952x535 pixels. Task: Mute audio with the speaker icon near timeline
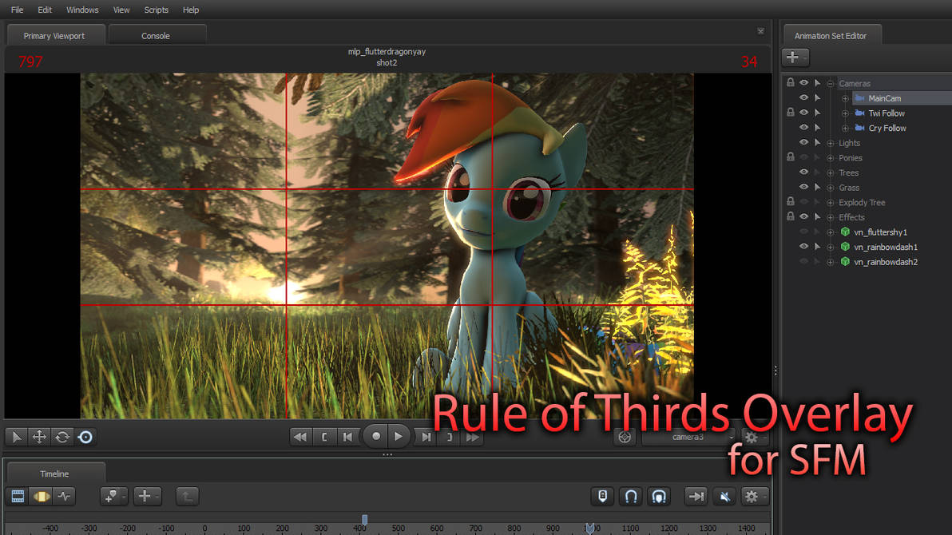click(x=724, y=496)
